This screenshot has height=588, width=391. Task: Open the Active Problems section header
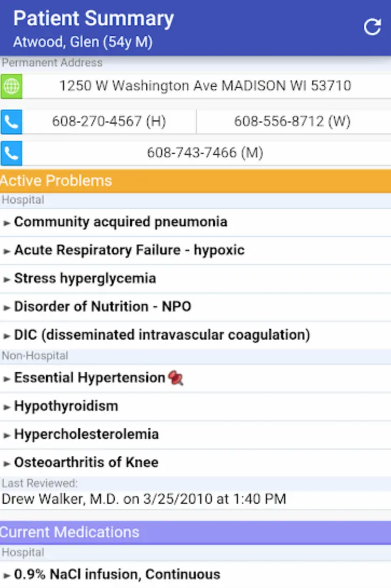(x=56, y=180)
